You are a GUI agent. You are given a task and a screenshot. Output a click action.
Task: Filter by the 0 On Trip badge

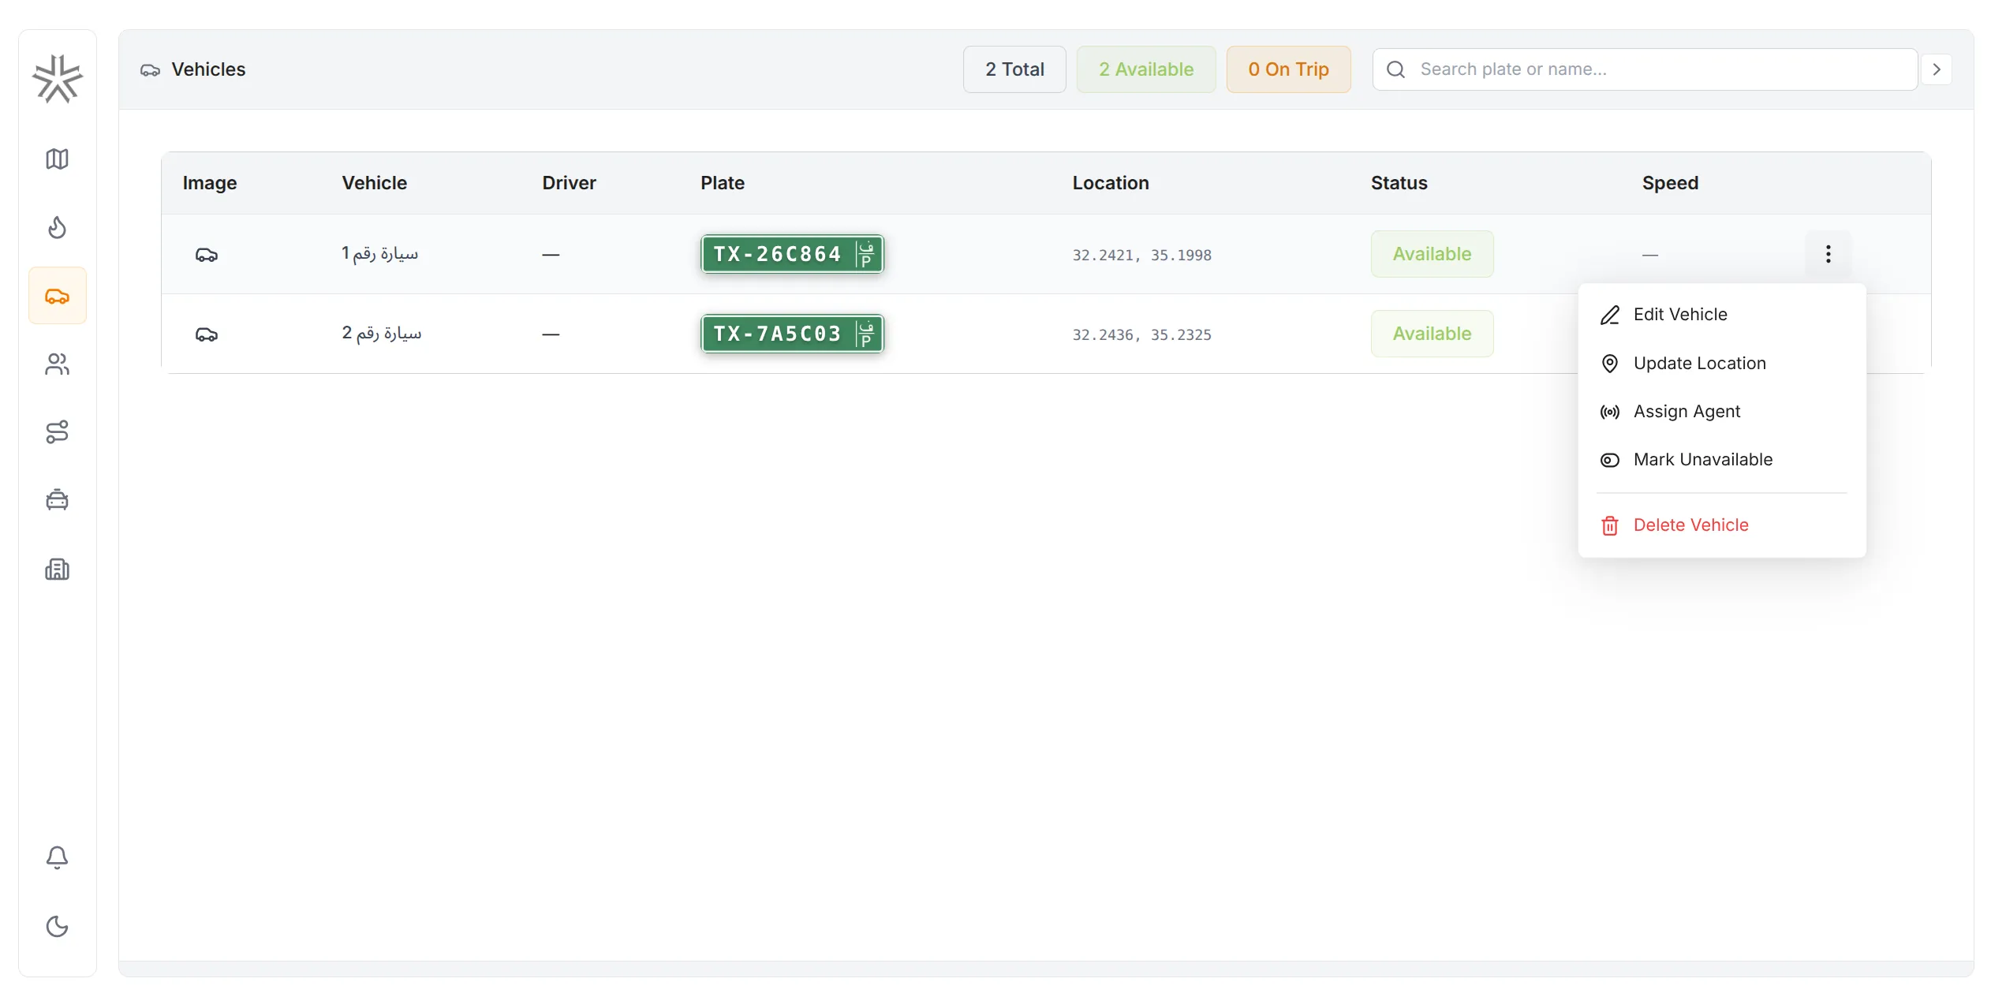coord(1288,69)
